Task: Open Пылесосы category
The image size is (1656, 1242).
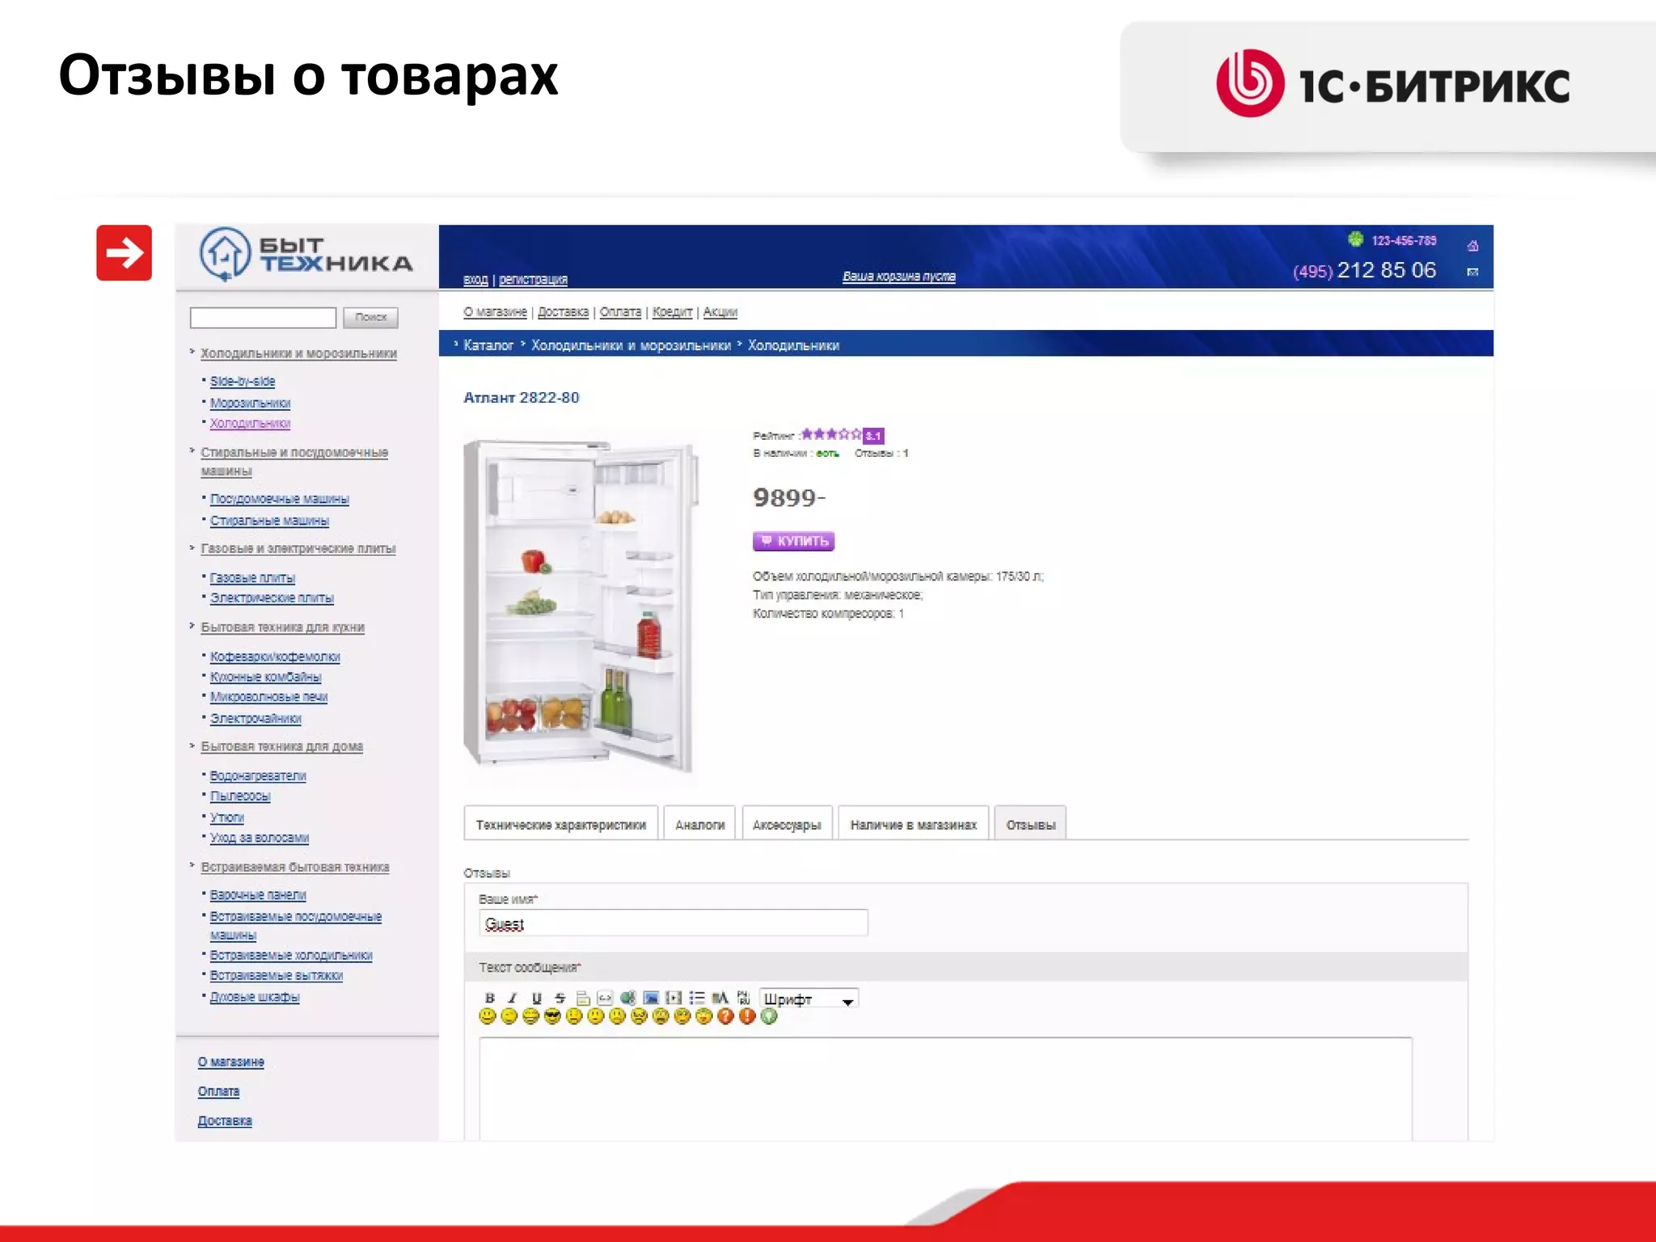Action: coord(240,796)
